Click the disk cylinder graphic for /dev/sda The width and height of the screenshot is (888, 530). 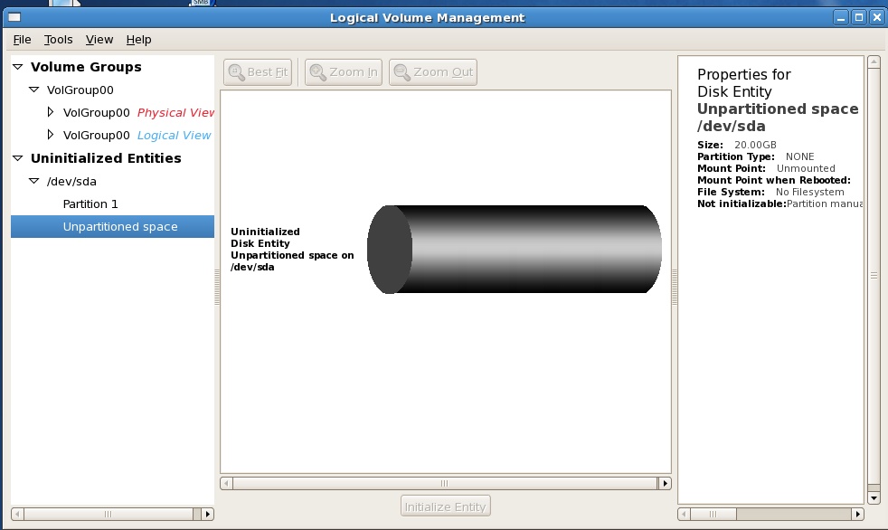point(515,249)
